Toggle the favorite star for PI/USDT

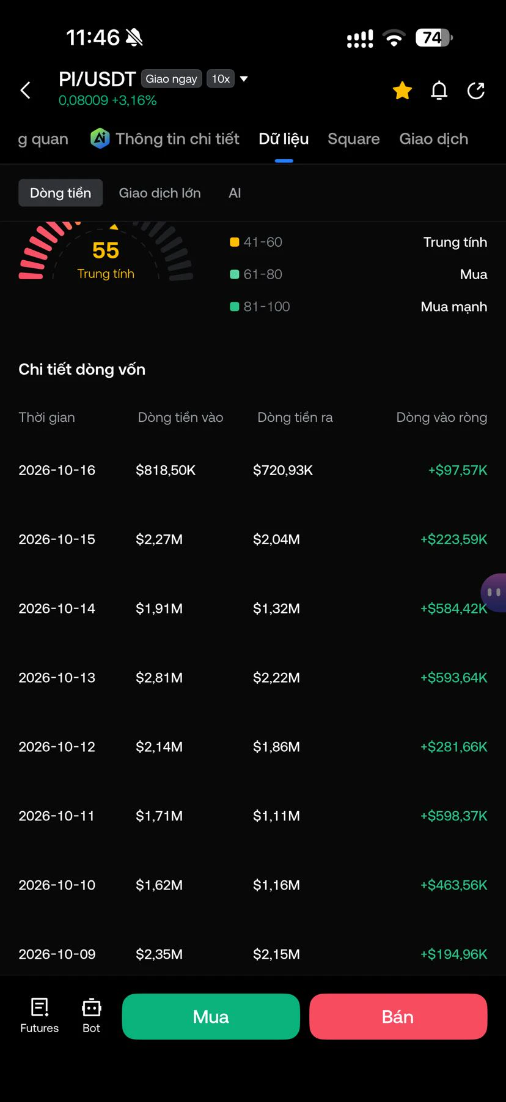[402, 91]
